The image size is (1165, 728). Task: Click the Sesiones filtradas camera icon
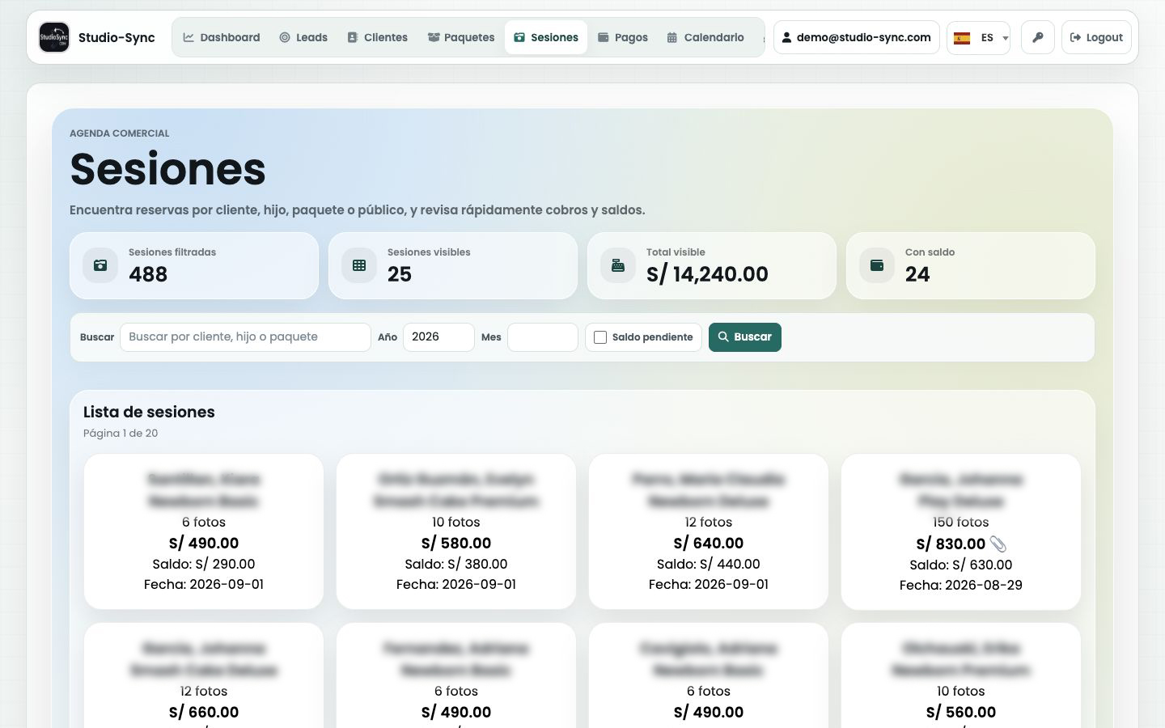tap(100, 265)
